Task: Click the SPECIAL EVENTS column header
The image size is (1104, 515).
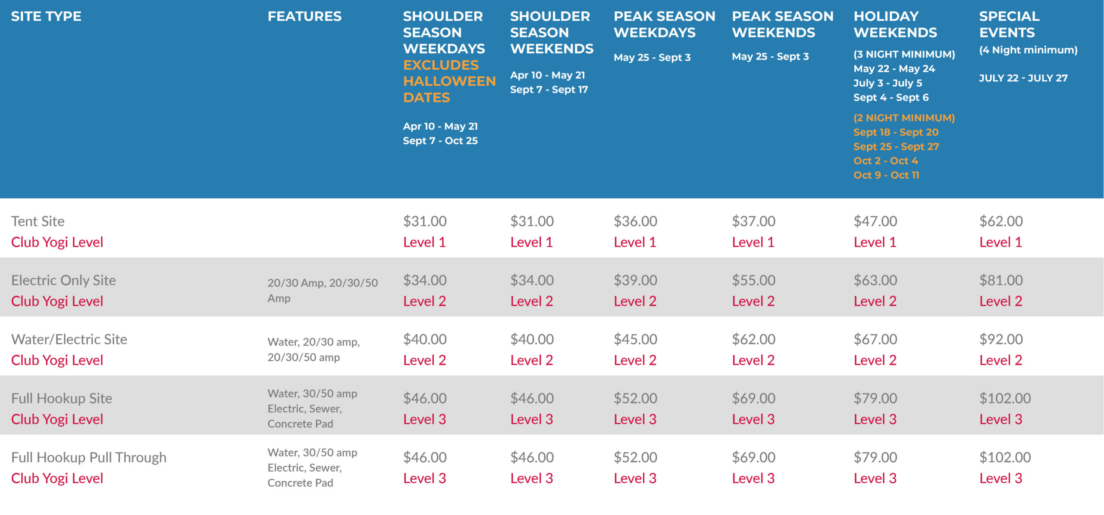Action: pos(1009,24)
